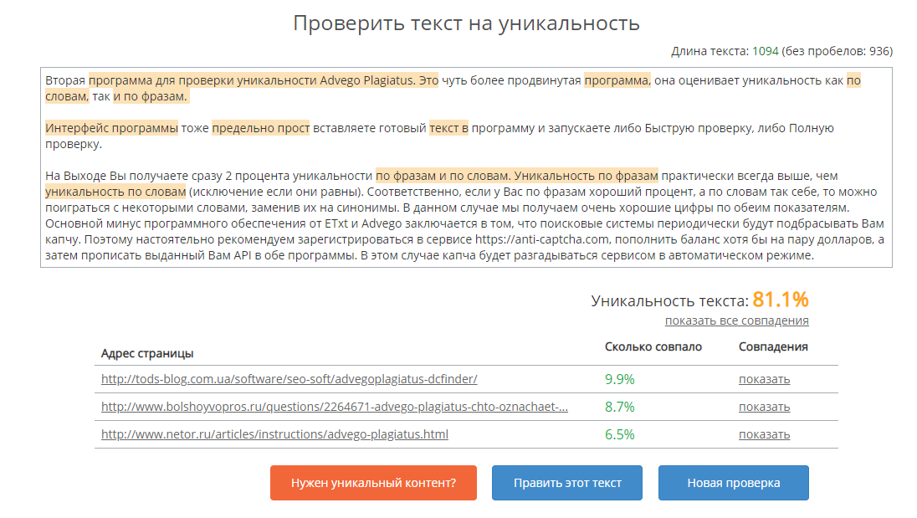Open the bolshoyvopros.ru result link

pyautogui.click(x=335, y=407)
